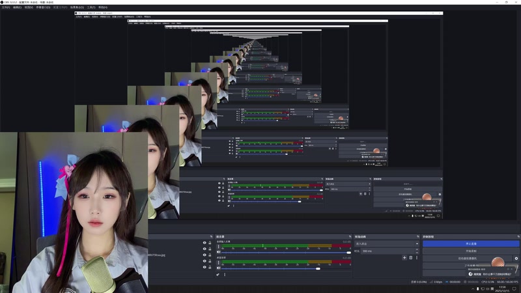Open advanced audio properties gear below mixer
This screenshot has width=521, height=293.
click(x=218, y=274)
